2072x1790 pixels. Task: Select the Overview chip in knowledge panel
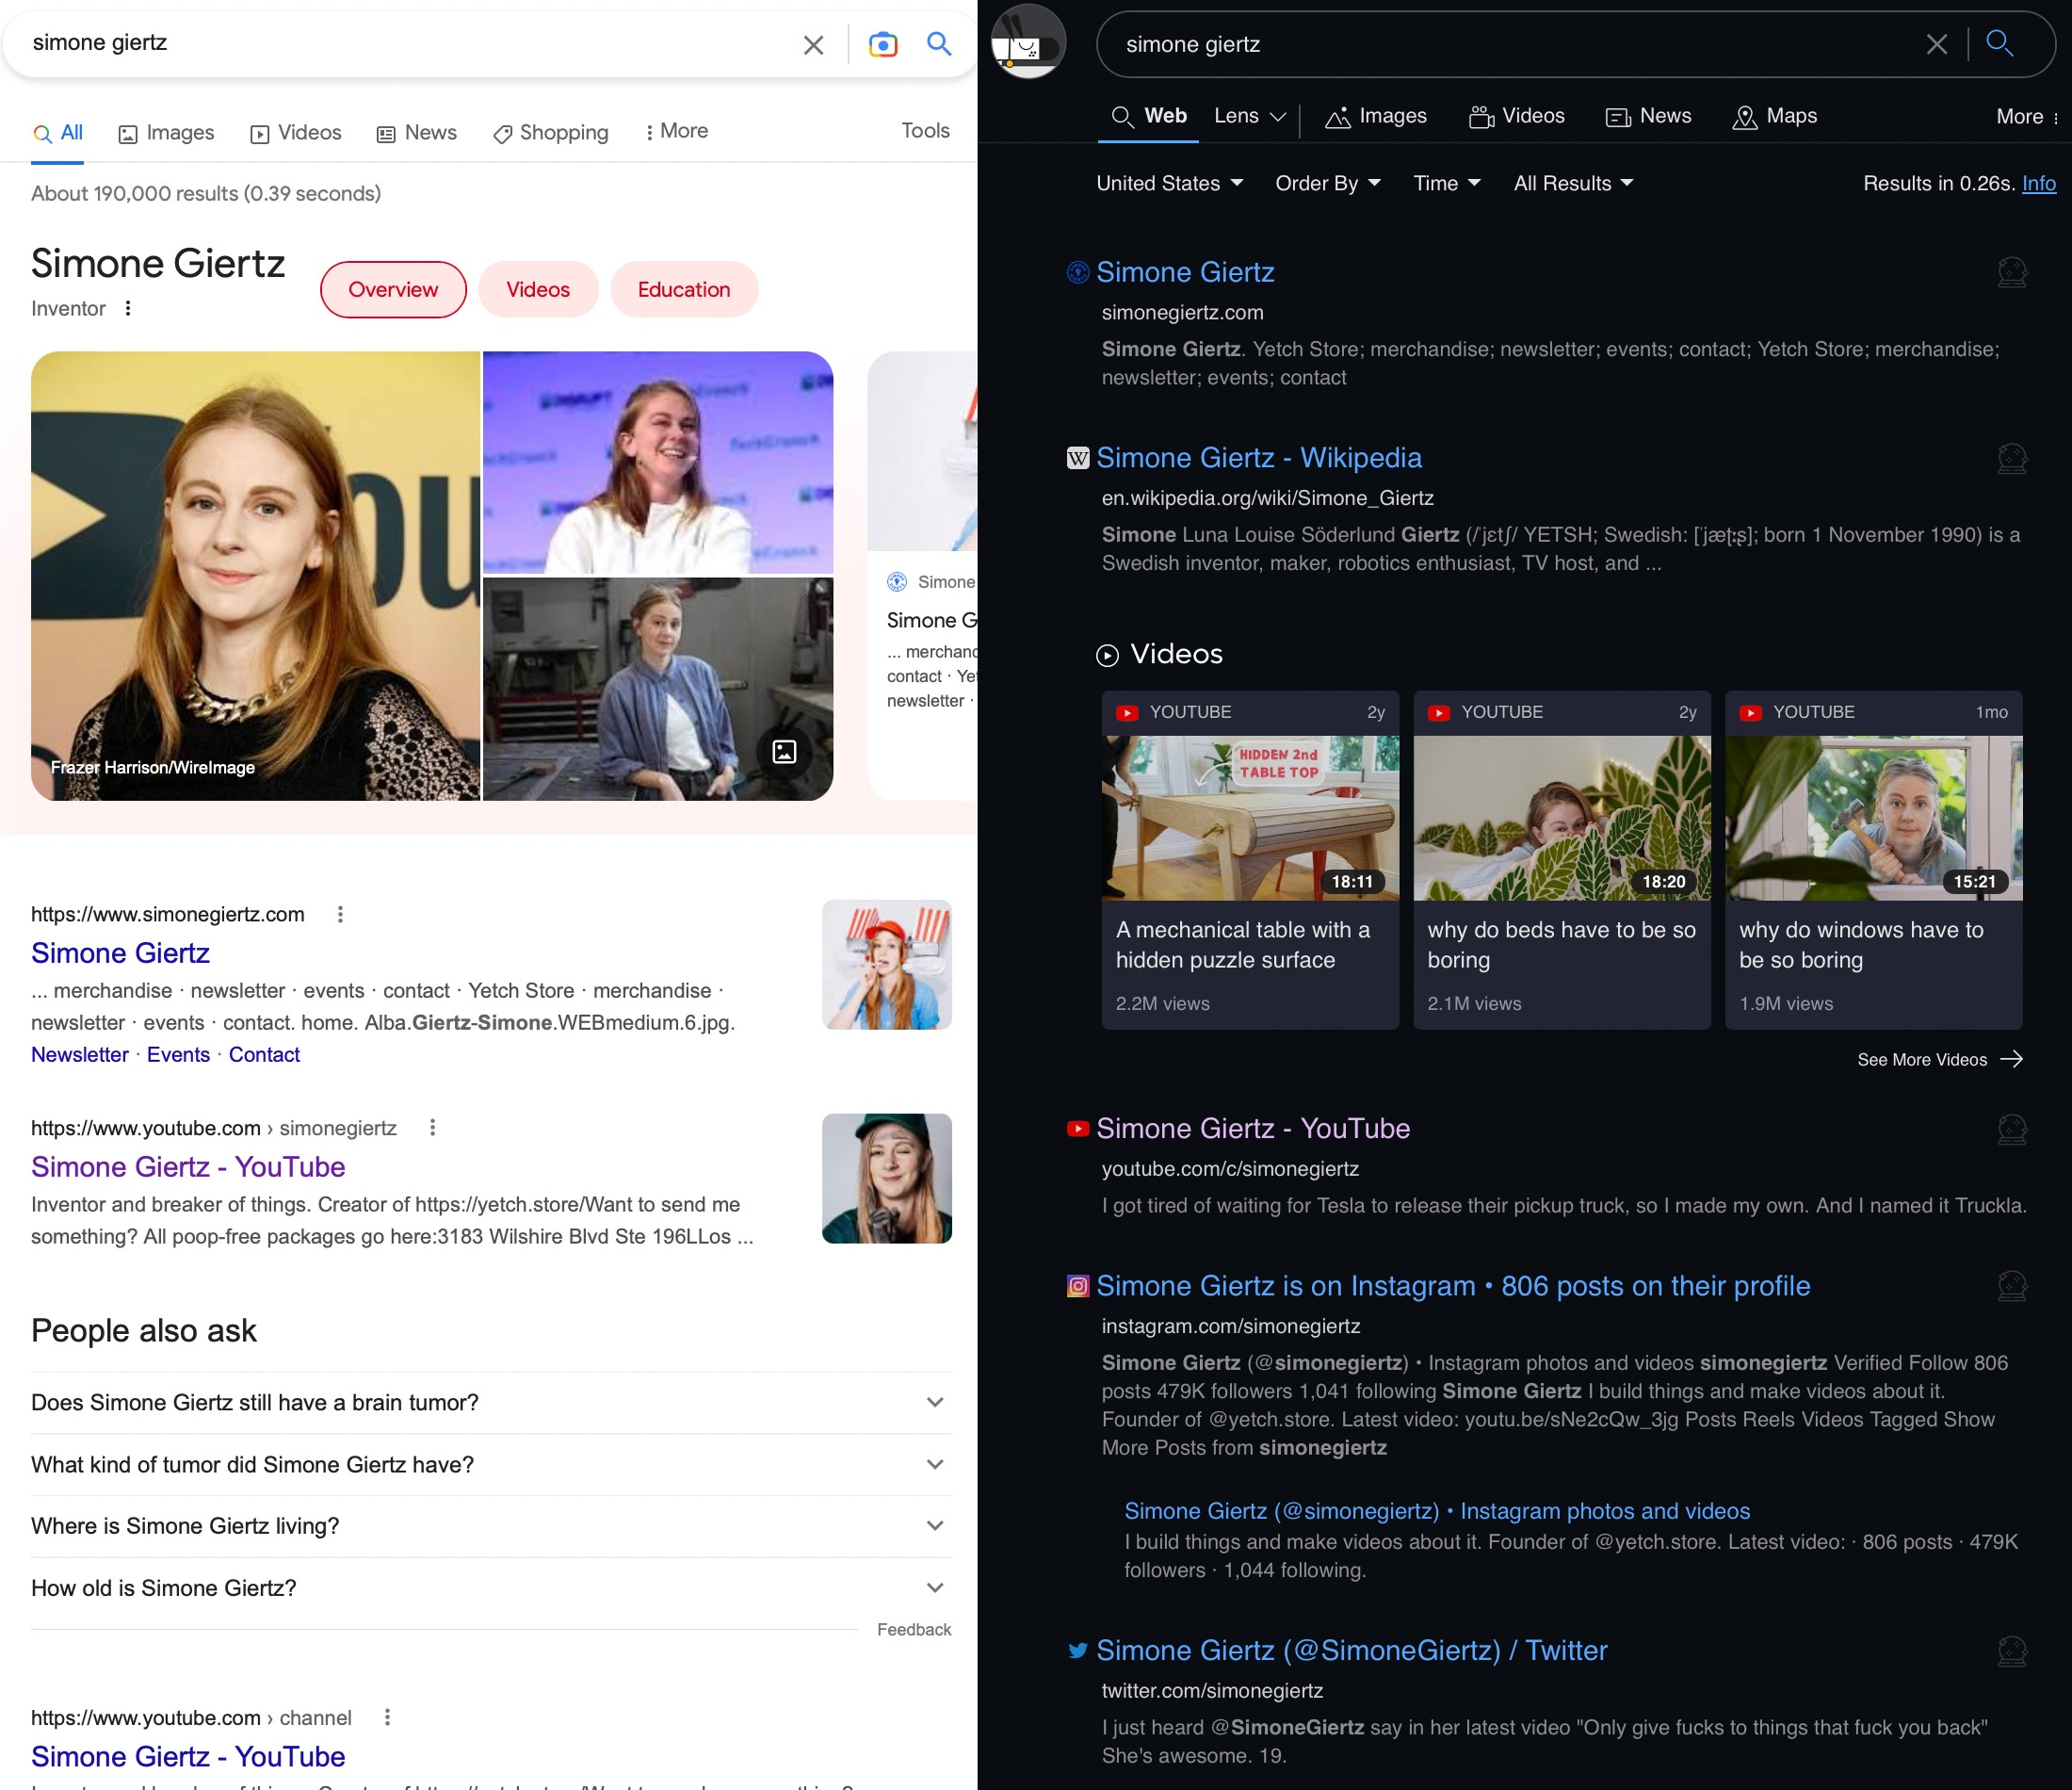coord(393,289)
